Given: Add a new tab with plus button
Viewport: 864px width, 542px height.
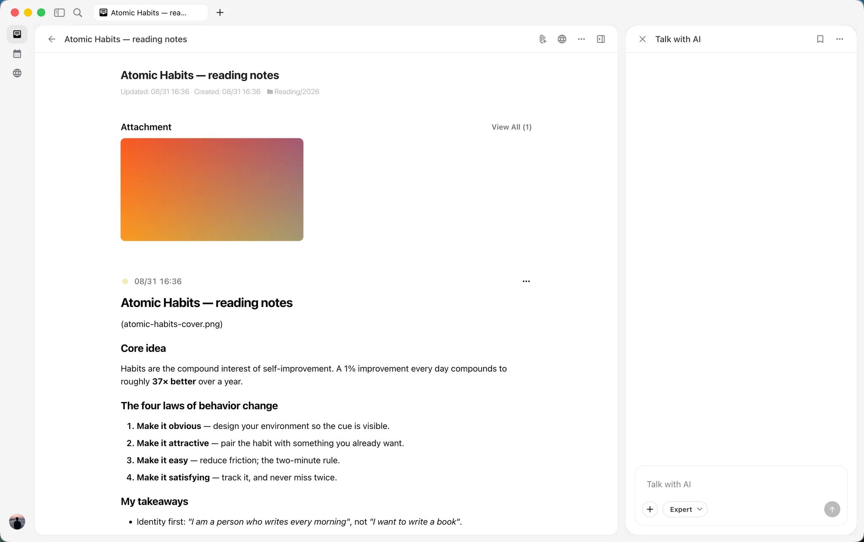Looking at the screenshot, I should (220, 13).
